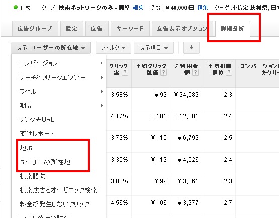This screenshot has width=279, height=218.
Task: Switch to the 詳細分析 tab
Action: 233,29
